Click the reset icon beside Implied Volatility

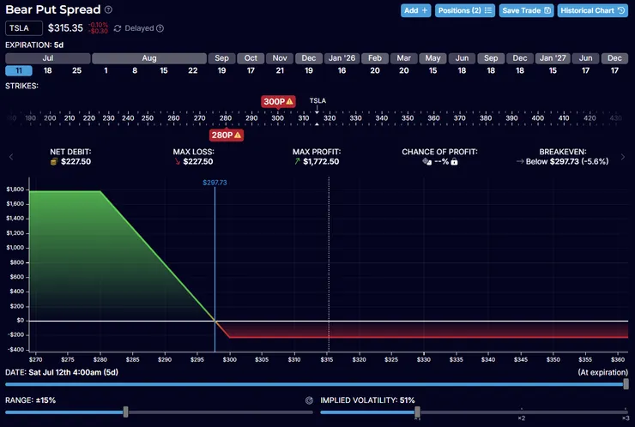309,400
